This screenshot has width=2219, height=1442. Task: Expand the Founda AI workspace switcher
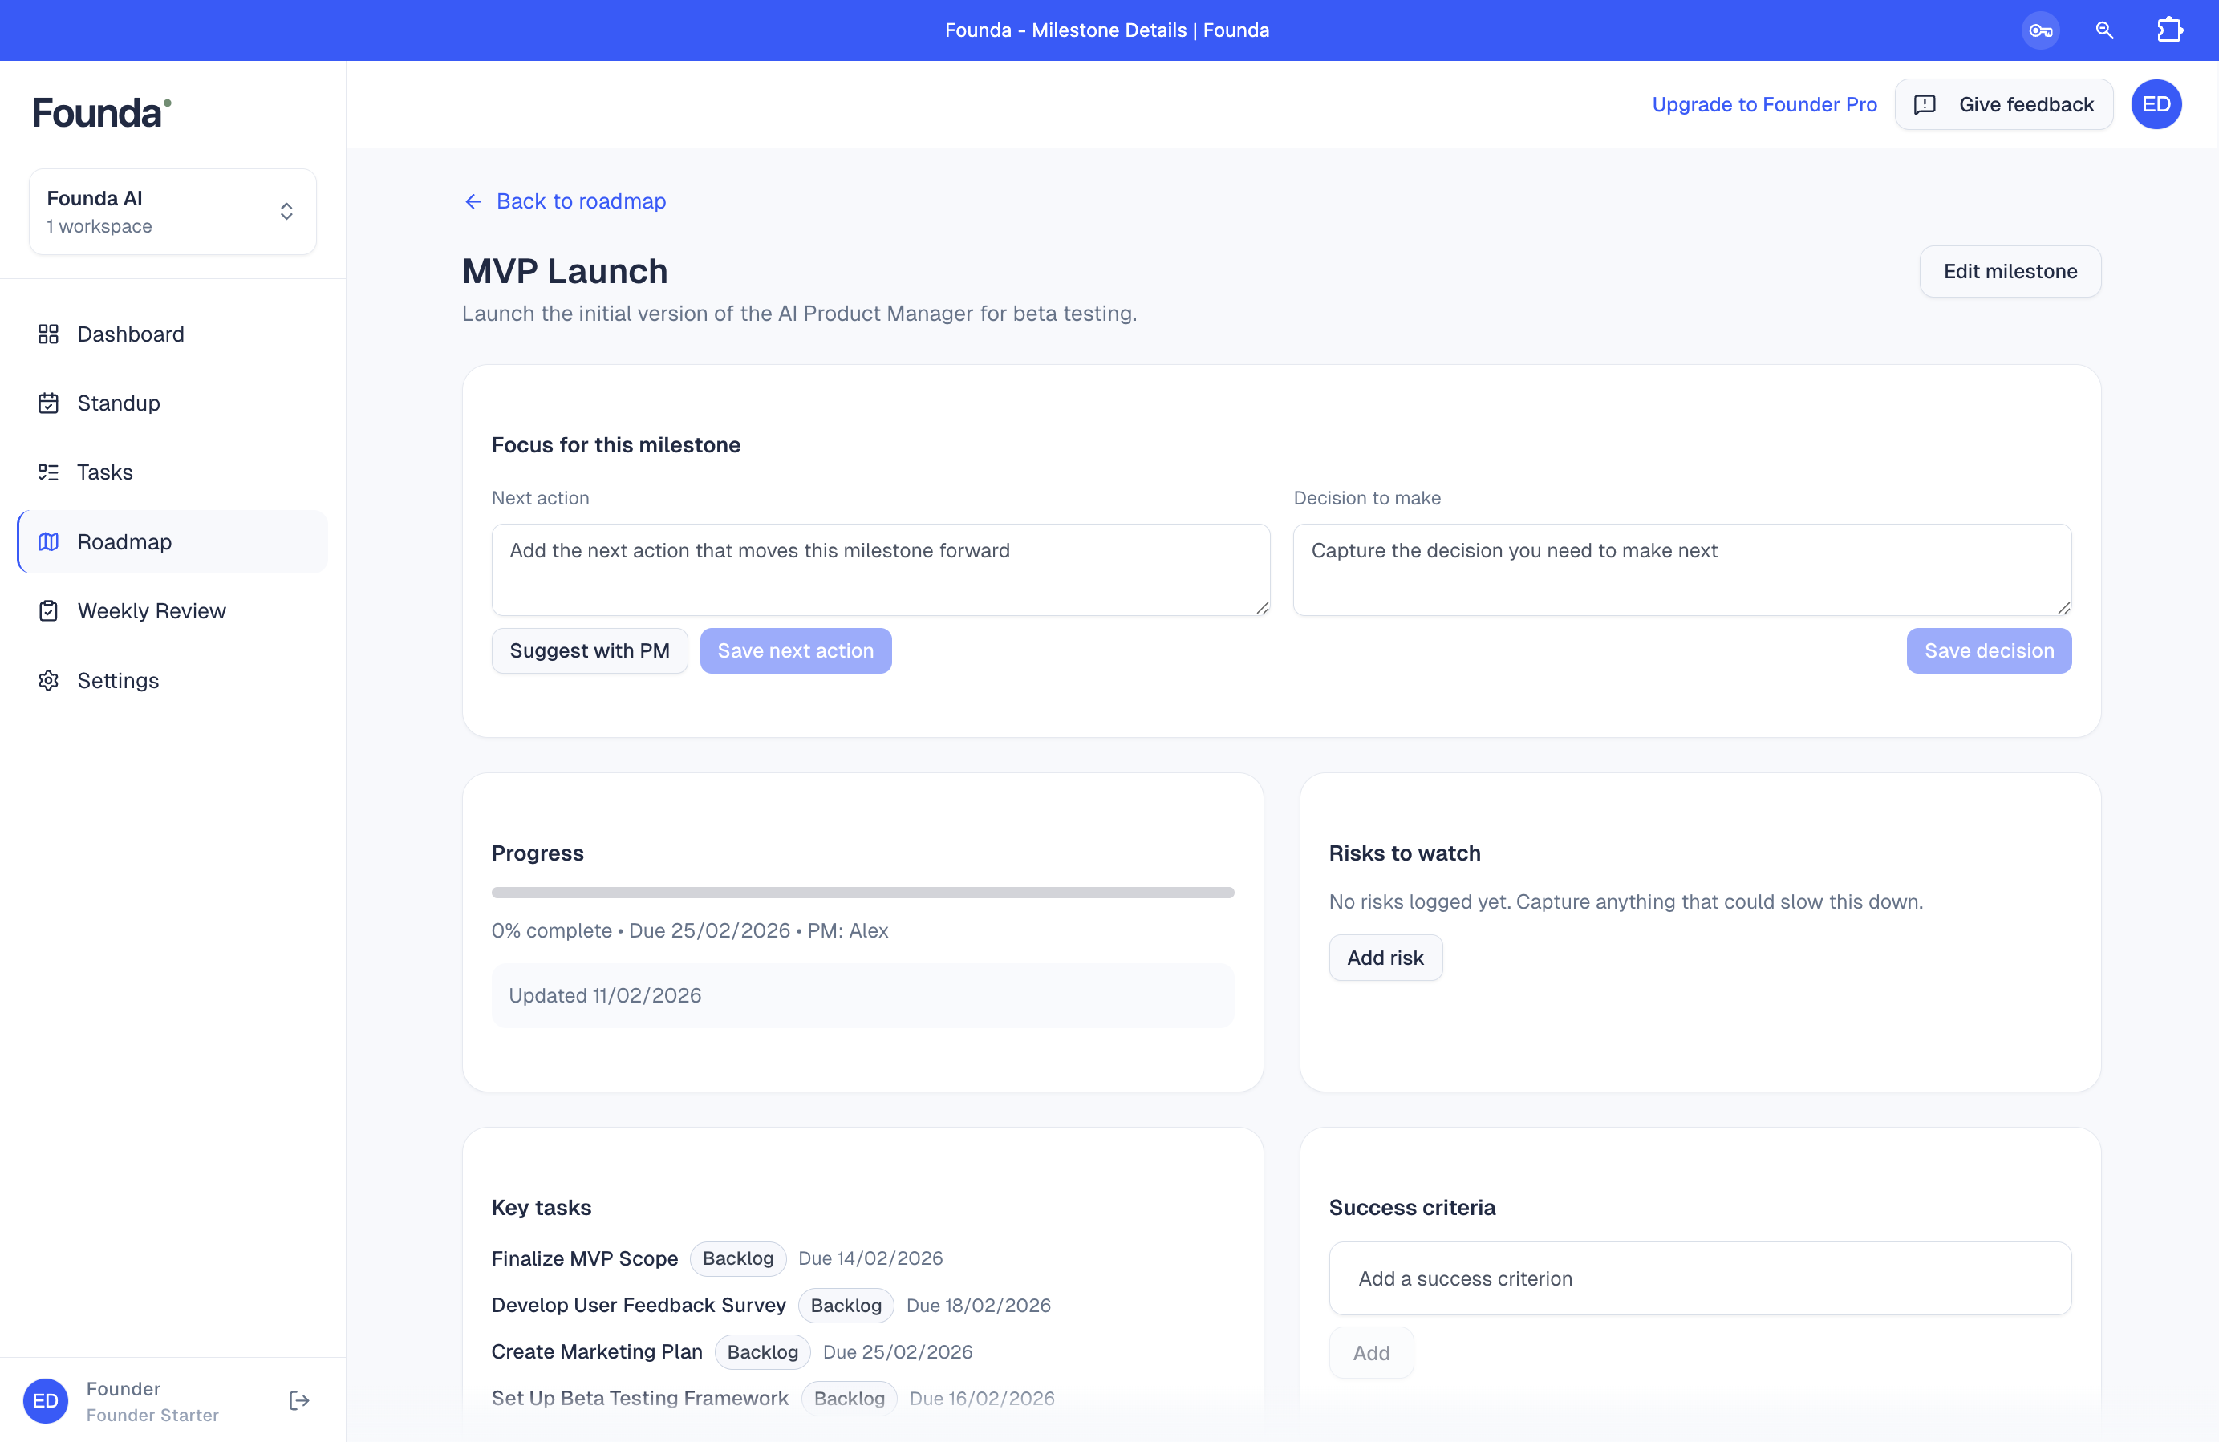coord(286,211)
